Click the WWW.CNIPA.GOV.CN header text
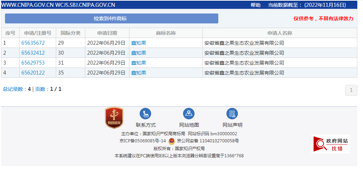Image resolution: width=363 pixels, height=175 pixels. 27,5
